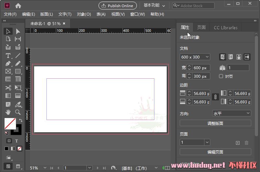Open the 版面(L) menu
The height and width of the screenshot is (172, 260).
point(46,14)
